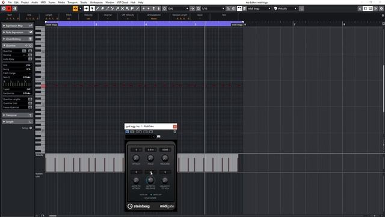The height and width of the screenshot is (217, 385).
Task: Click the gear icon at toolbar right end
Action: coord(381,8)
